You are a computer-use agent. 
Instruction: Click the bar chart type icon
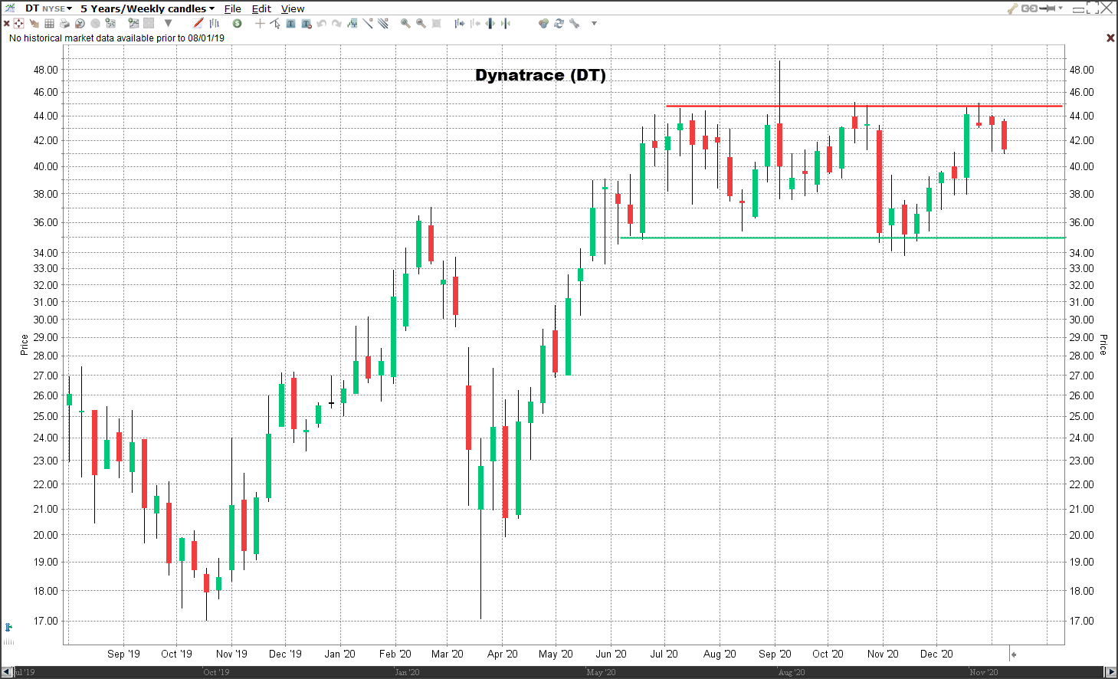point(215,24)
